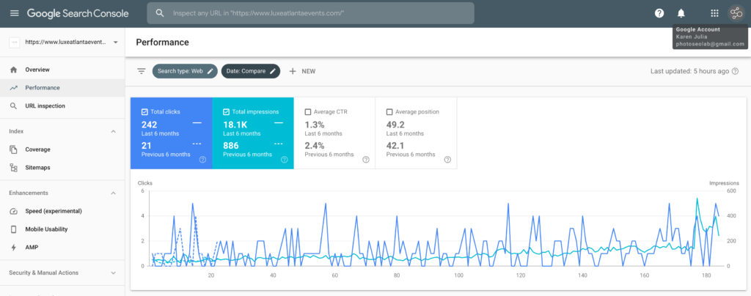The height and width of the screenshot is (296, 751).
Task: Open the Google Account avatar
Action: (x=736, y=13)
